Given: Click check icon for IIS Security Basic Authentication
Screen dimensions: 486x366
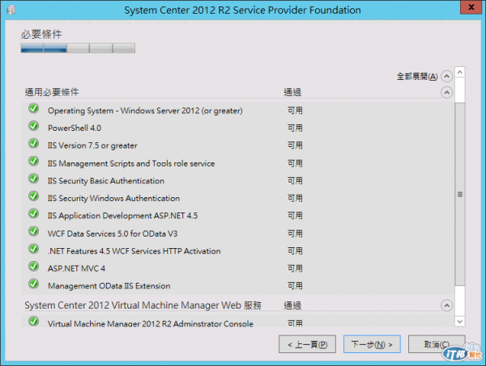Looking at the screenshot, I should pos(33,179).
